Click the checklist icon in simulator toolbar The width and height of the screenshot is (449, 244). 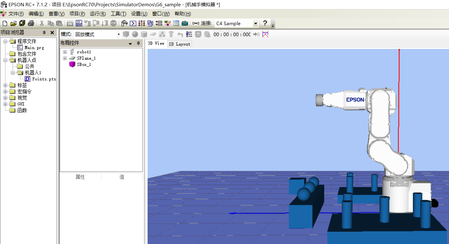[189, 34]
